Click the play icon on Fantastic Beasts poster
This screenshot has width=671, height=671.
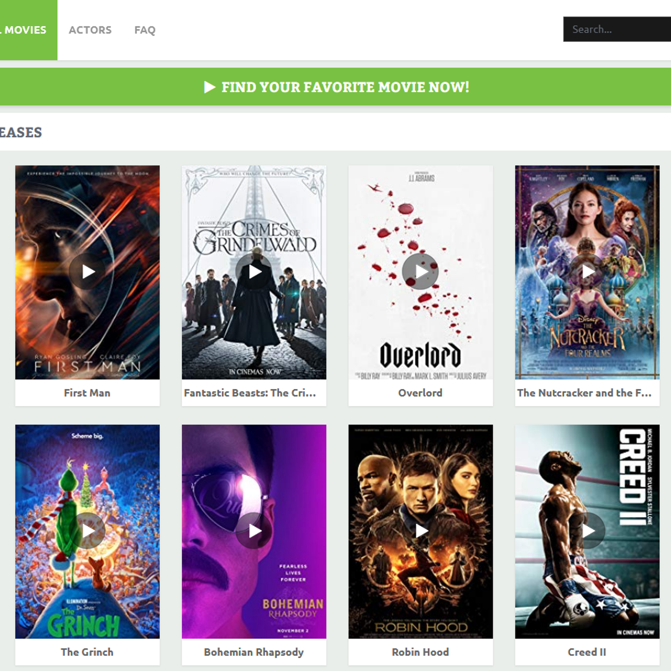point(254,272)
